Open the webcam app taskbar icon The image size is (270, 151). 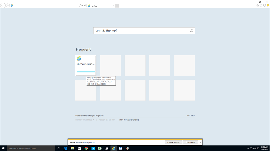[x=107, y=148]
